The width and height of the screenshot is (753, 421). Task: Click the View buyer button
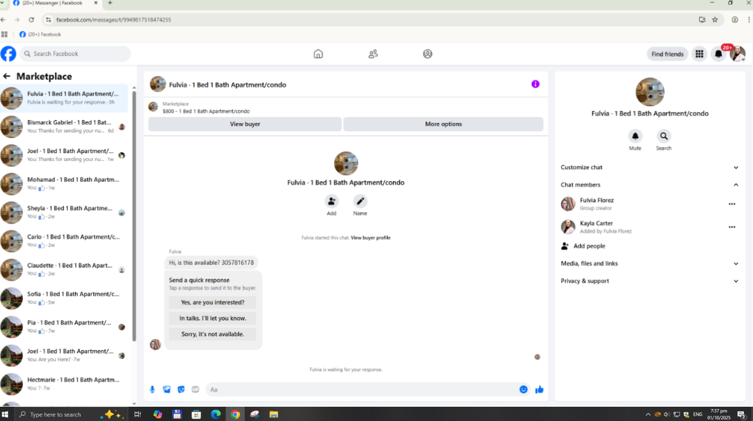[245, 124]
